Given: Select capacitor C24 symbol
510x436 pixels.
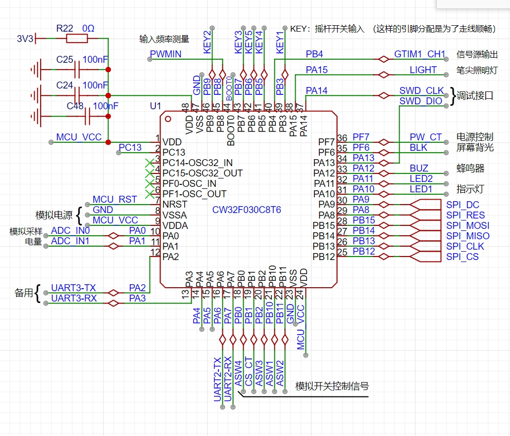Looking at the screenshot, I should [77, 95].
